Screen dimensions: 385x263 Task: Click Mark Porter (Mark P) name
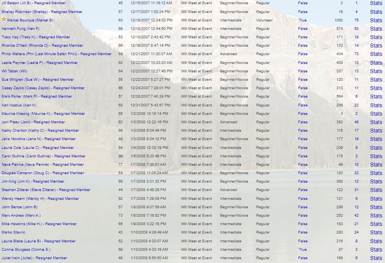[37, 96]
